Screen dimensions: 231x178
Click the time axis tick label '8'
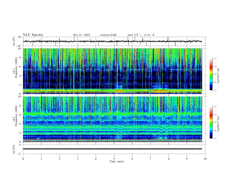[x=169, y=159]
